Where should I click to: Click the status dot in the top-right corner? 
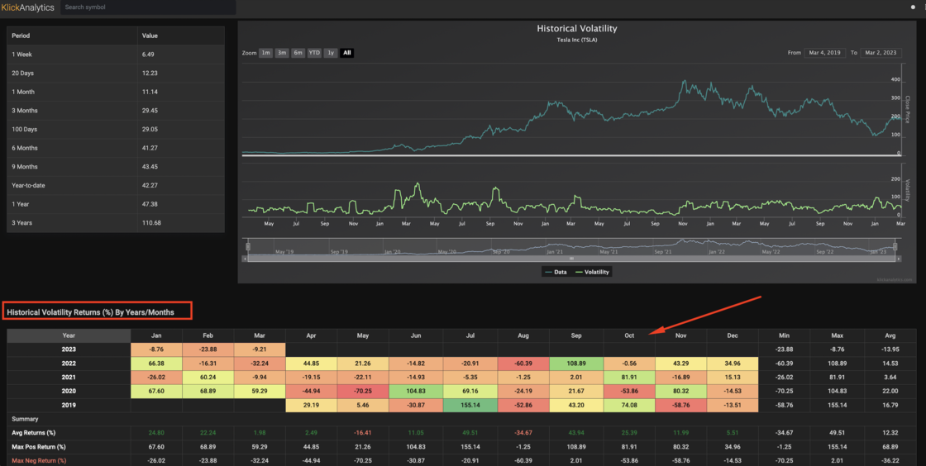913,7
